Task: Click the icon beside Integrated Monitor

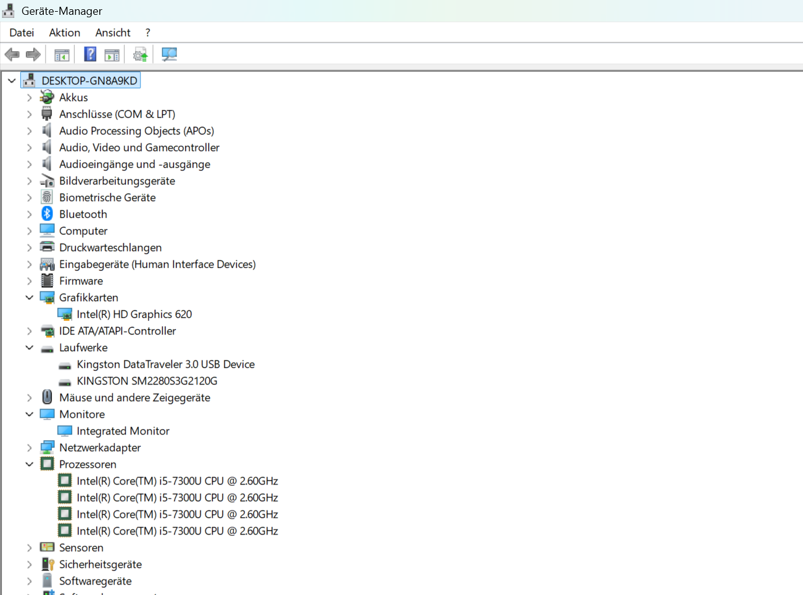Action: 65,431
